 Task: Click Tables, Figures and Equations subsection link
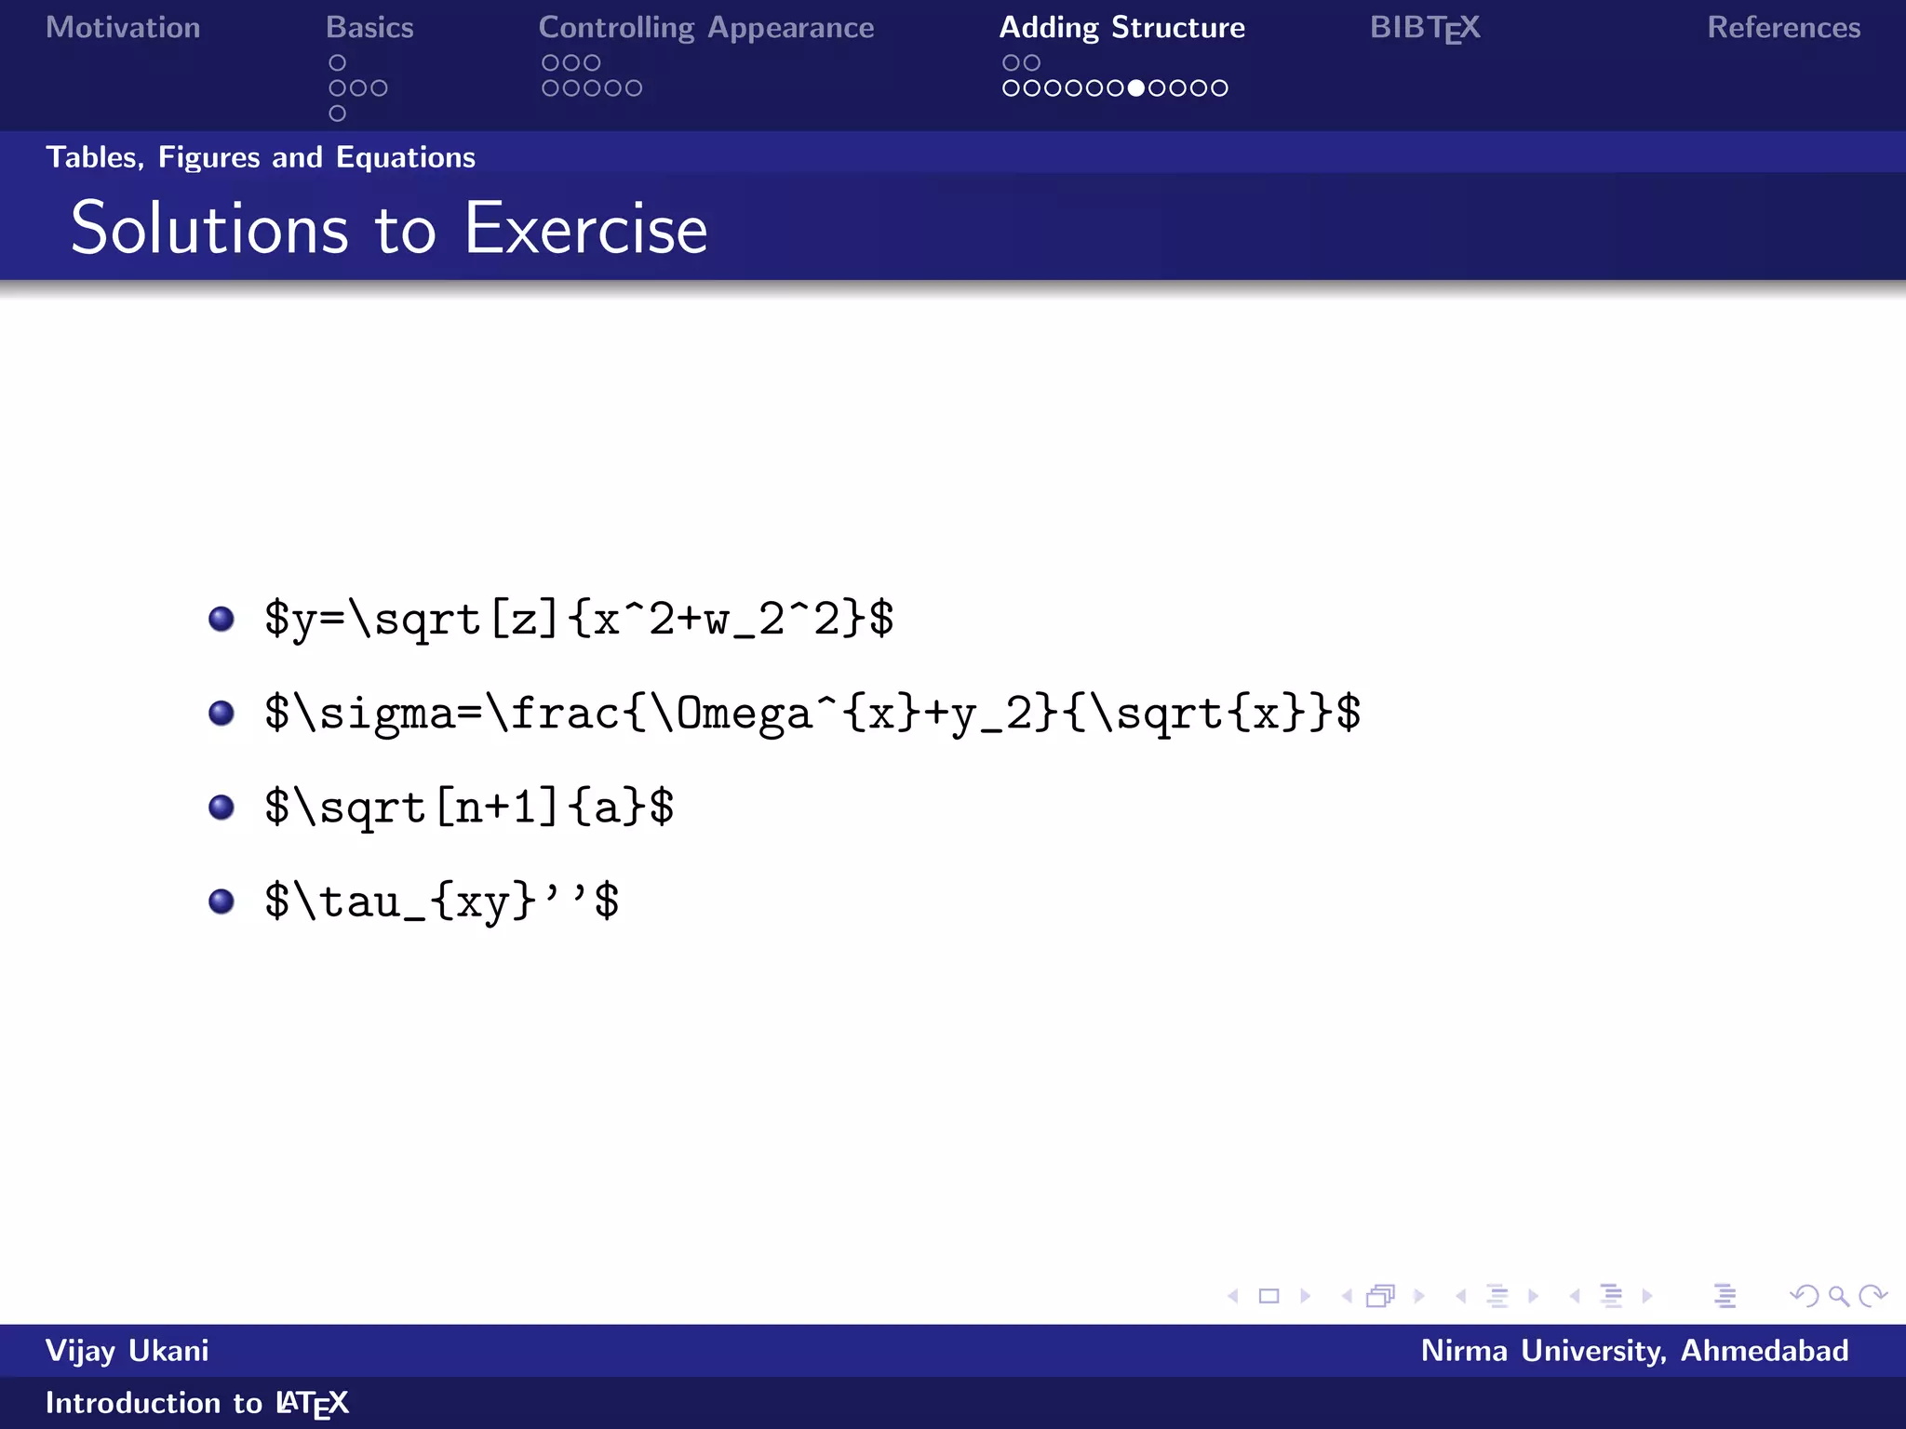(x=261, y=157)
